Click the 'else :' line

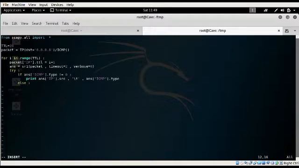24,83
